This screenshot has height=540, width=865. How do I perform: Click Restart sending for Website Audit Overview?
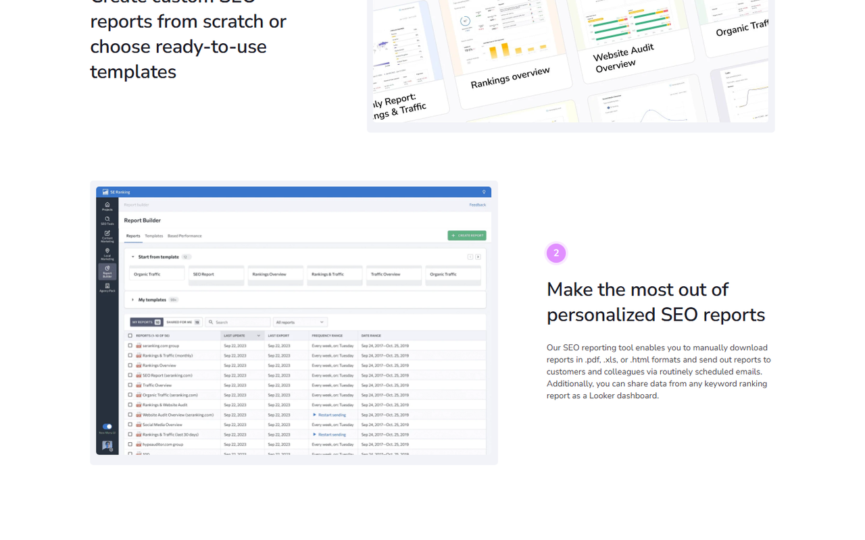click(x=332, y=414)
